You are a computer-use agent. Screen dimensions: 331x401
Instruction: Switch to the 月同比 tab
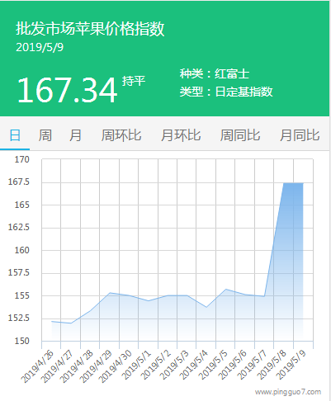coord(300,135)
